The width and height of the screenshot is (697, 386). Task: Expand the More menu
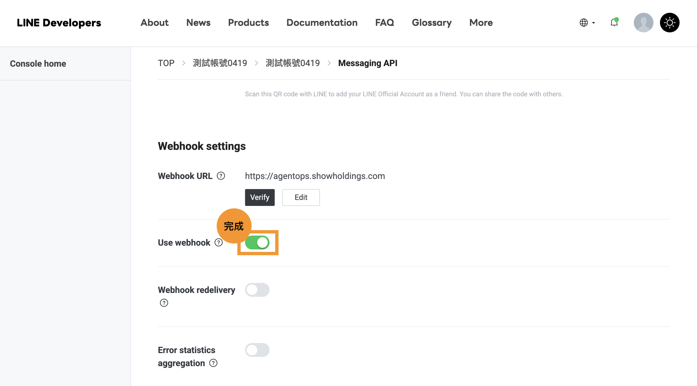pos(481,23)
